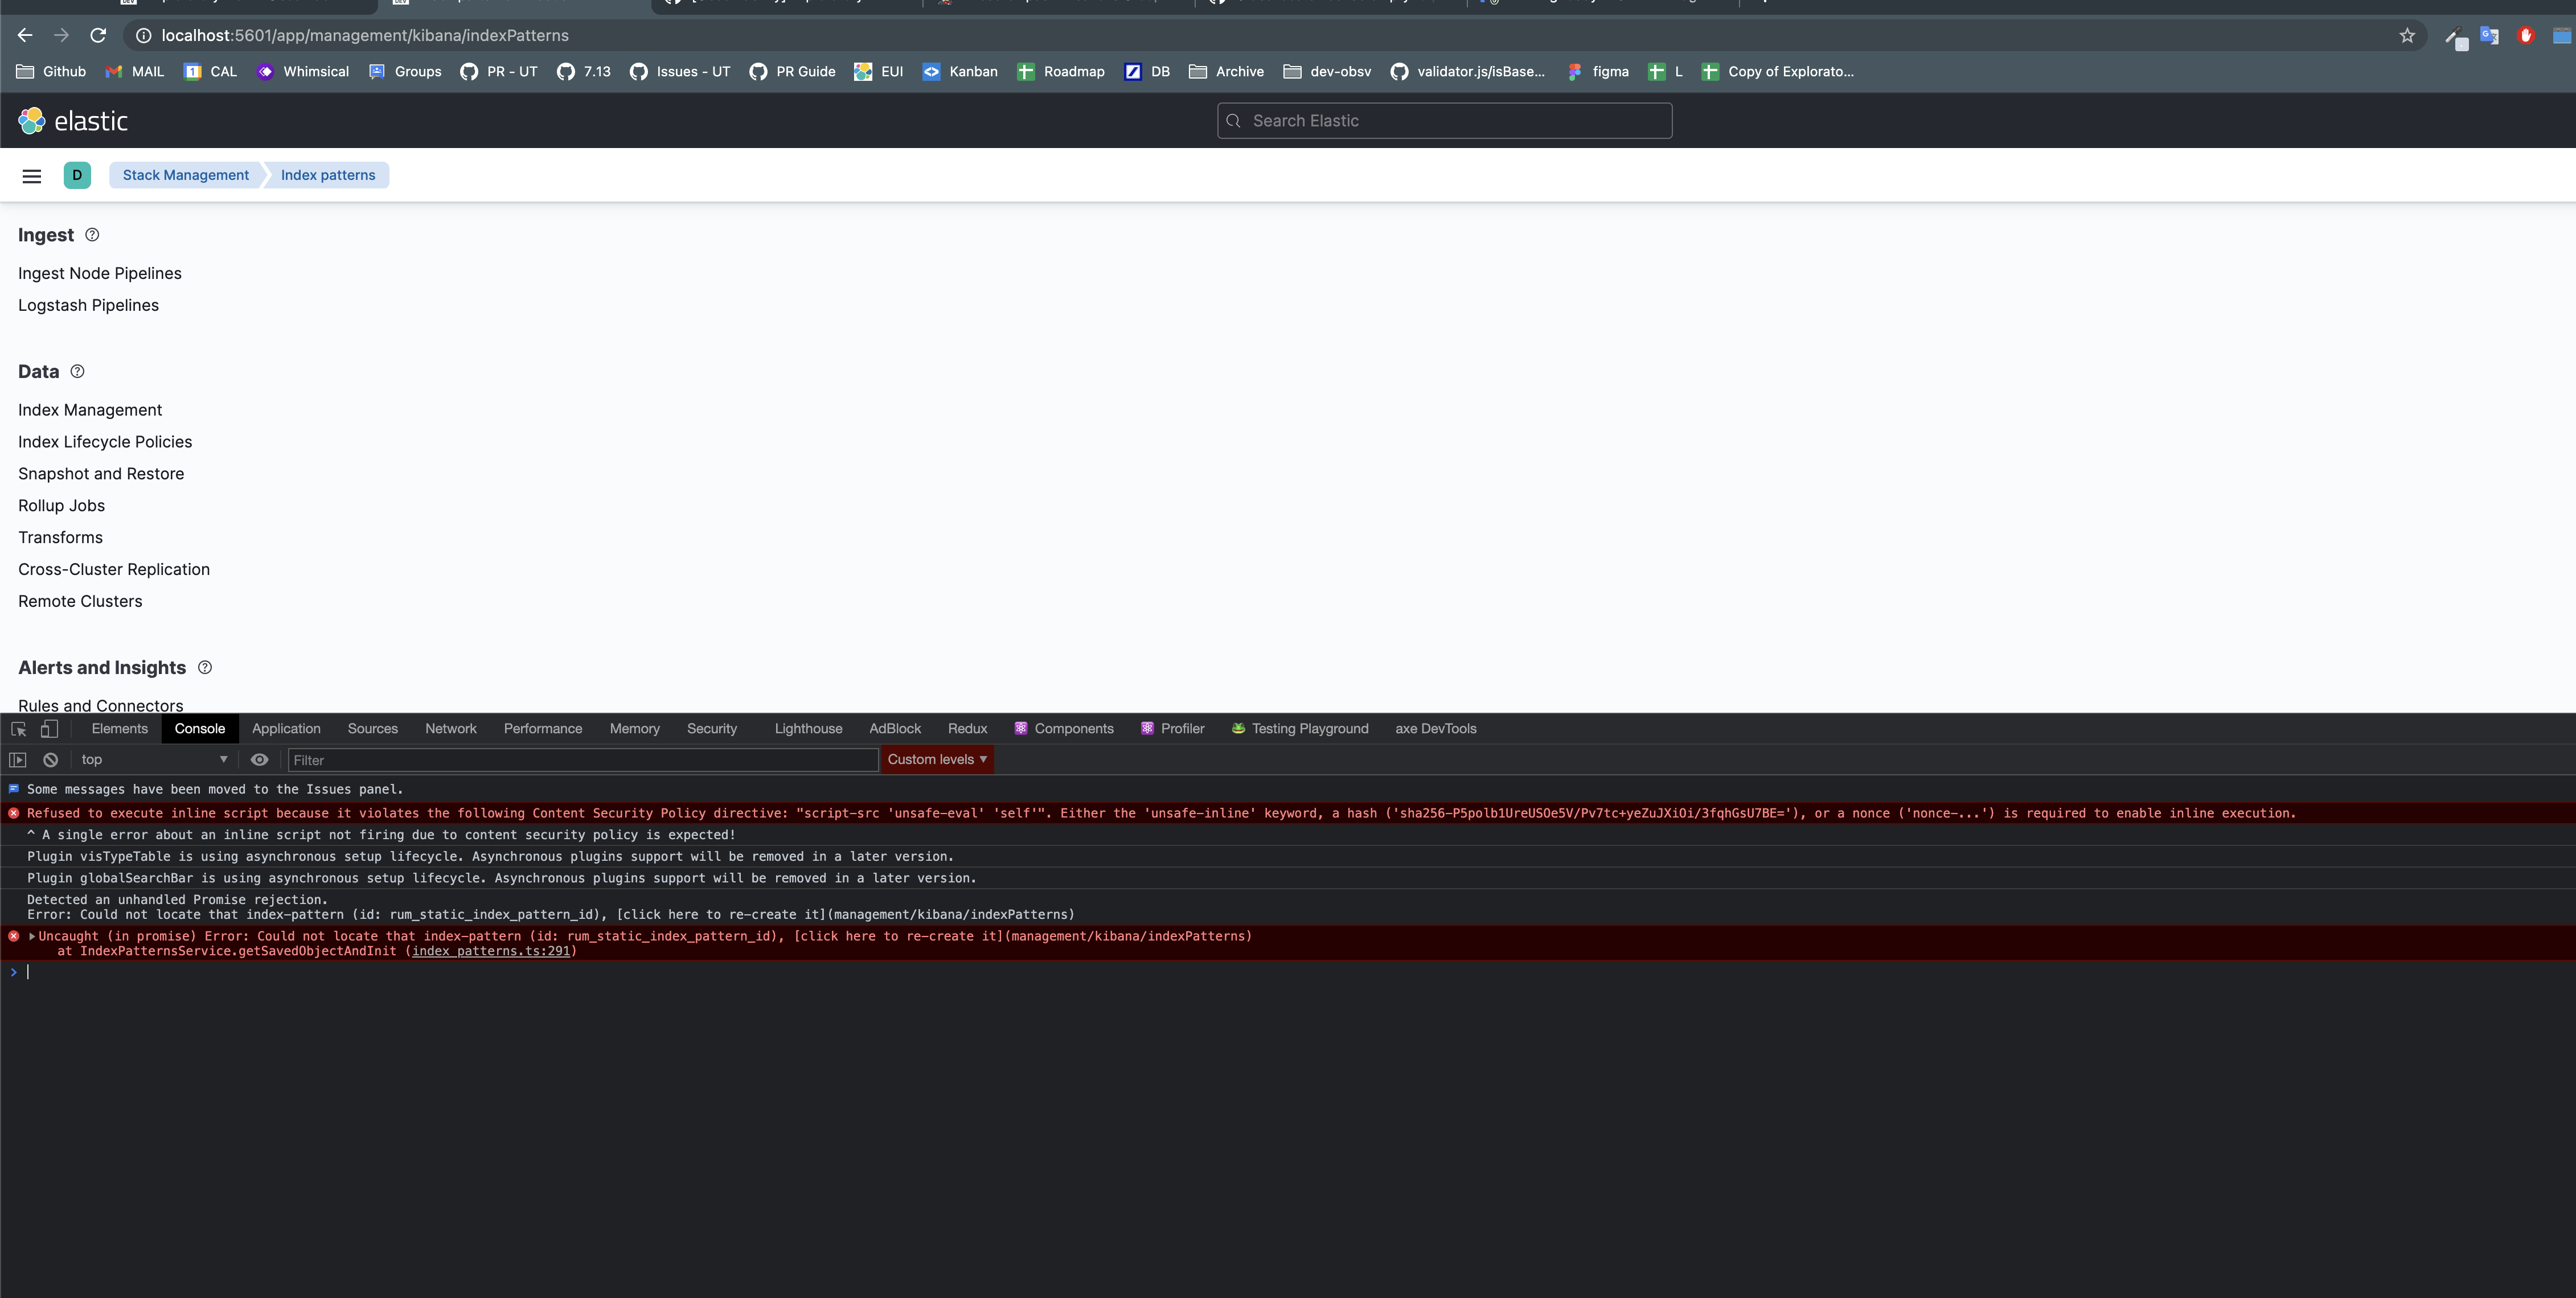Open React Components tab
2576x1298 pixels.
coord(1064,729)
